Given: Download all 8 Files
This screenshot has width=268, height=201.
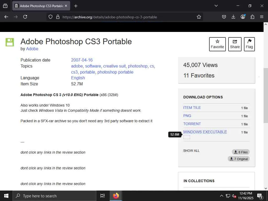Looking at the screenshot, I should click(x=241, y=152).
